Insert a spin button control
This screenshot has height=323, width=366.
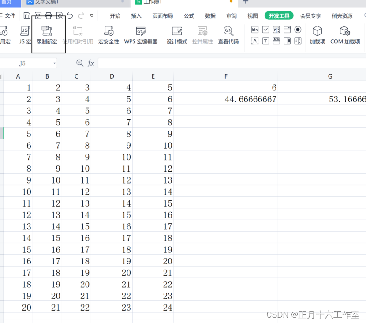coord(298,41)
